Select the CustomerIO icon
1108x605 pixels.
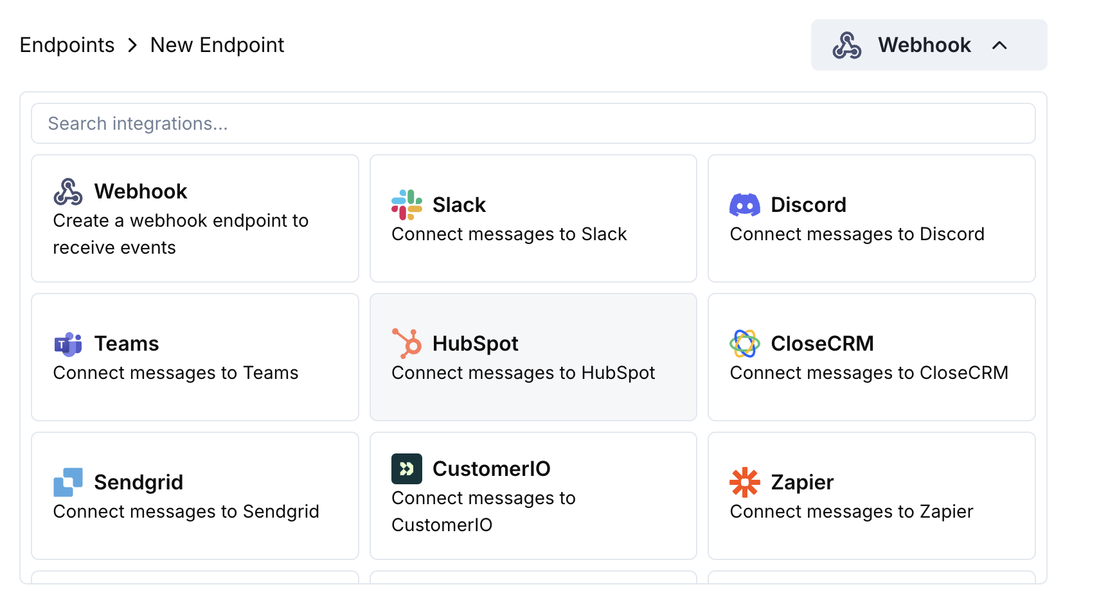point(406,468)
